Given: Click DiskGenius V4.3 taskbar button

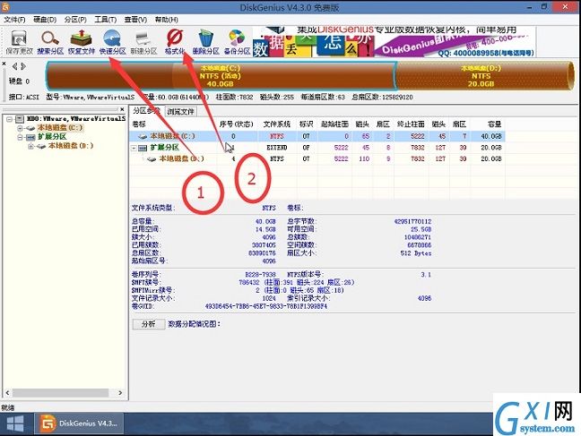Looking at the screenshot, I should coord(79,423).
